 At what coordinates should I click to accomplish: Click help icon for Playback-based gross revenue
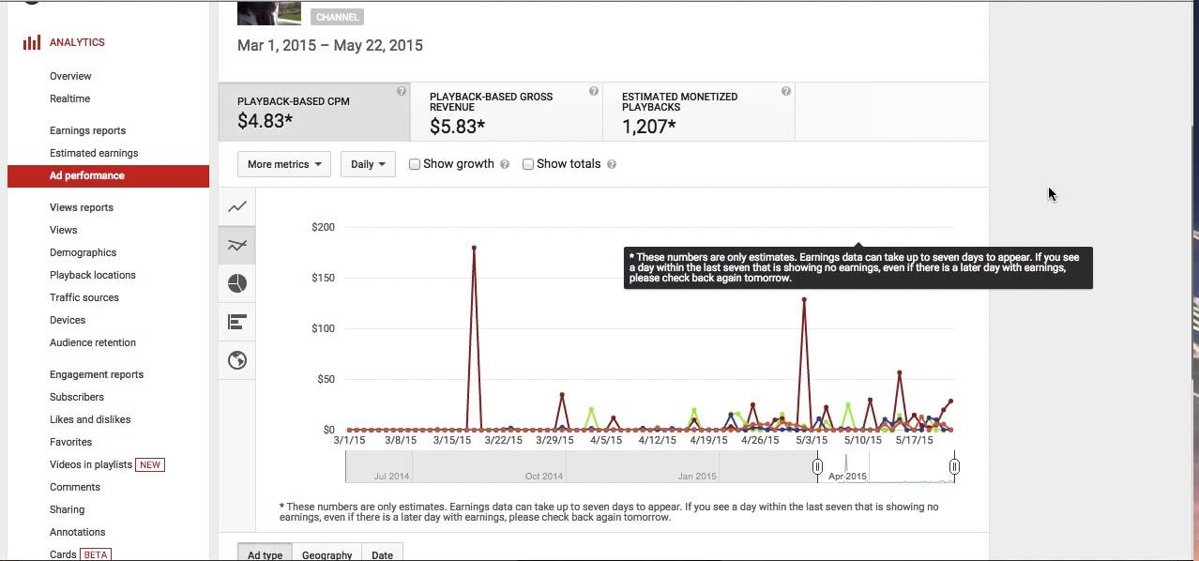594,91
